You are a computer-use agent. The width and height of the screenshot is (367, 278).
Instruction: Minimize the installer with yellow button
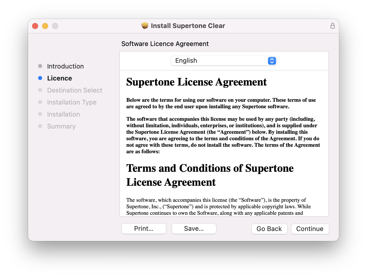[45, 26]
